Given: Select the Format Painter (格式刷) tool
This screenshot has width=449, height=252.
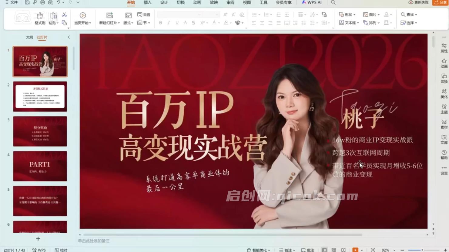Looking at the screenshot, I should tap(40, 18).
